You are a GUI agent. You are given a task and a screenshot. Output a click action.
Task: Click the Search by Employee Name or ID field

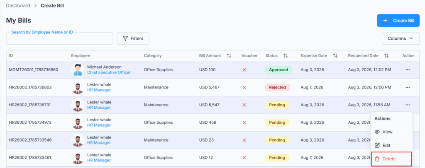click(59, 38)
